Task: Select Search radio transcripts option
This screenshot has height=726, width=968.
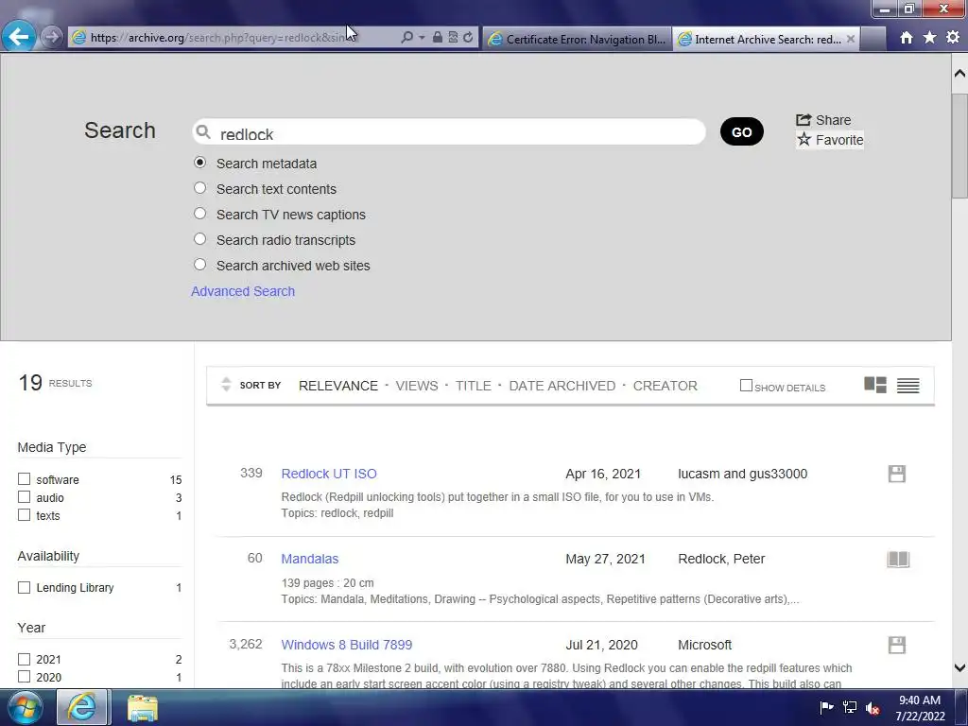Action: tap(199, 239)
